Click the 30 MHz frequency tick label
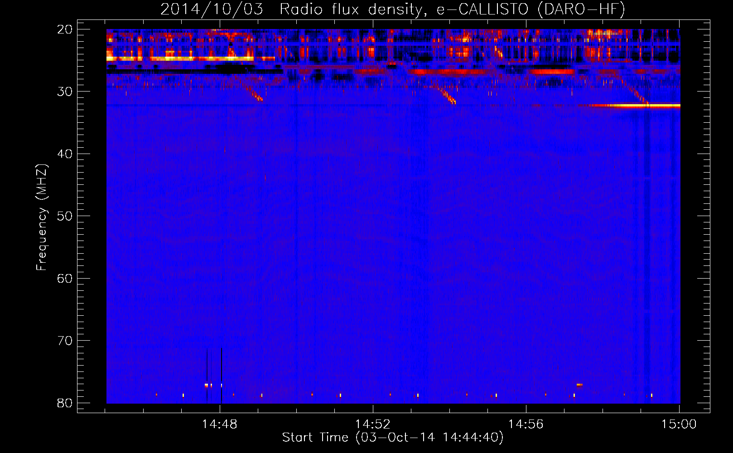733x453 pixels. (65, 92)
